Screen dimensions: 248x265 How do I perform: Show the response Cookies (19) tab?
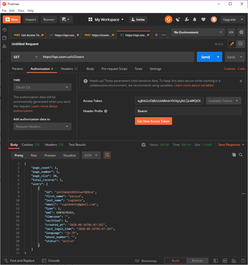click(31, 145)
